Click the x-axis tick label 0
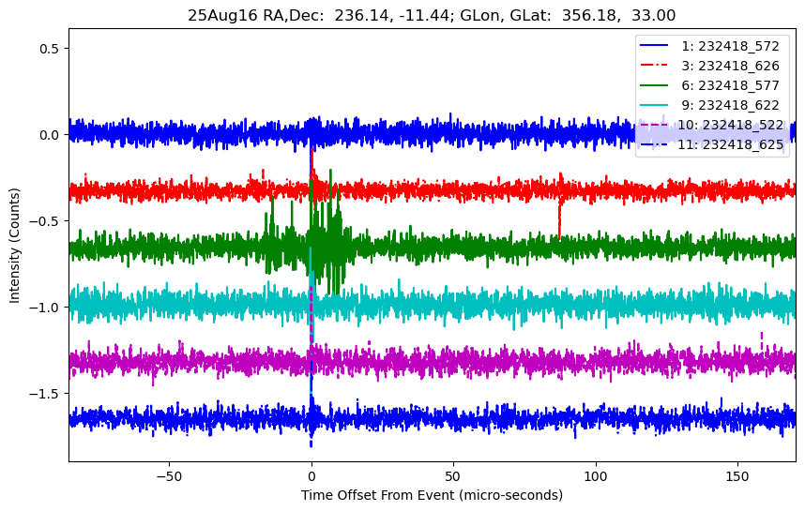 (311, 476)
